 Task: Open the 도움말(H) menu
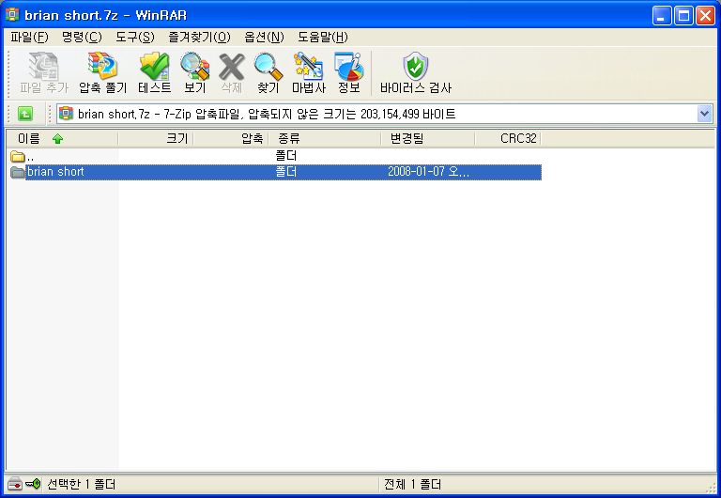(x=322, y=37)
